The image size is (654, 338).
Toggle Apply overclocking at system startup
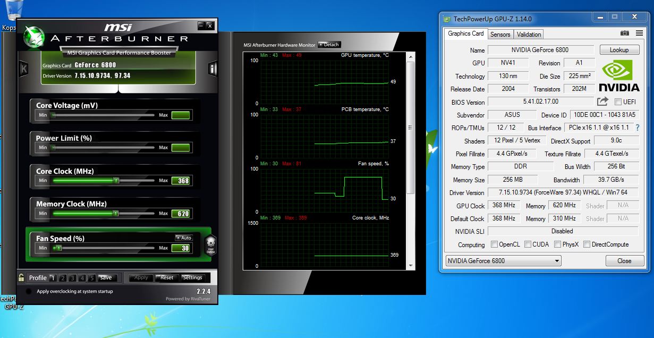[28, 291]
